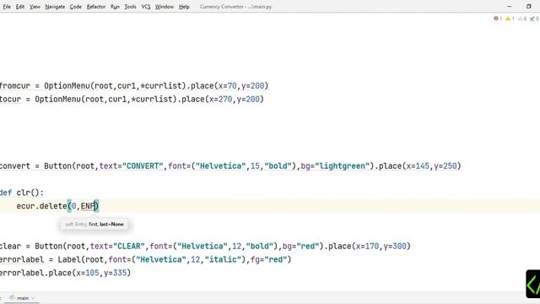The image size is (540, 304).
Task: Click the yellow warning count indicator
Action: 510,19
